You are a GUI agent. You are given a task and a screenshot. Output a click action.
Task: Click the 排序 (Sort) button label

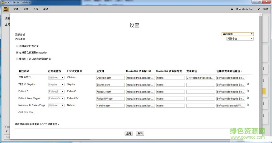266,9
